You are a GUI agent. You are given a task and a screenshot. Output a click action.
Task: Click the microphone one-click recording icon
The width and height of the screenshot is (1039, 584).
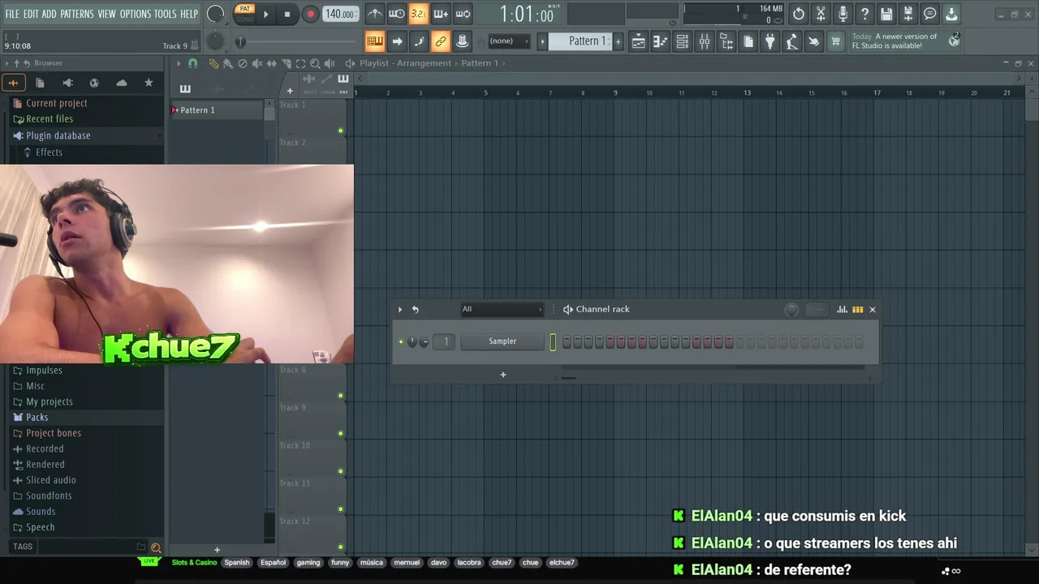tap(843, 14)
